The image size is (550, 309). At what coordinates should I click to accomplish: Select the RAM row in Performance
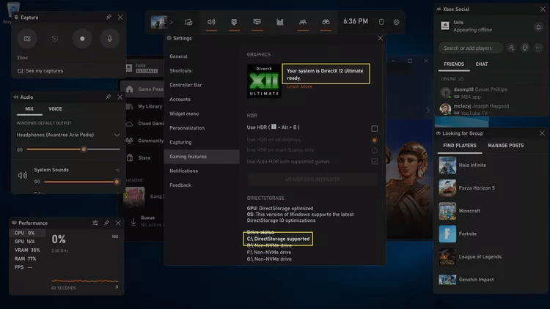[x=27, y=258]
